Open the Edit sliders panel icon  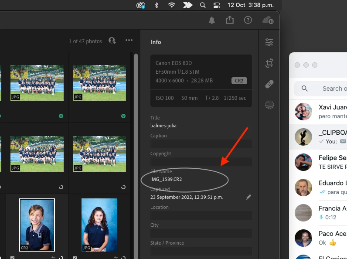(x=269, y=42)
